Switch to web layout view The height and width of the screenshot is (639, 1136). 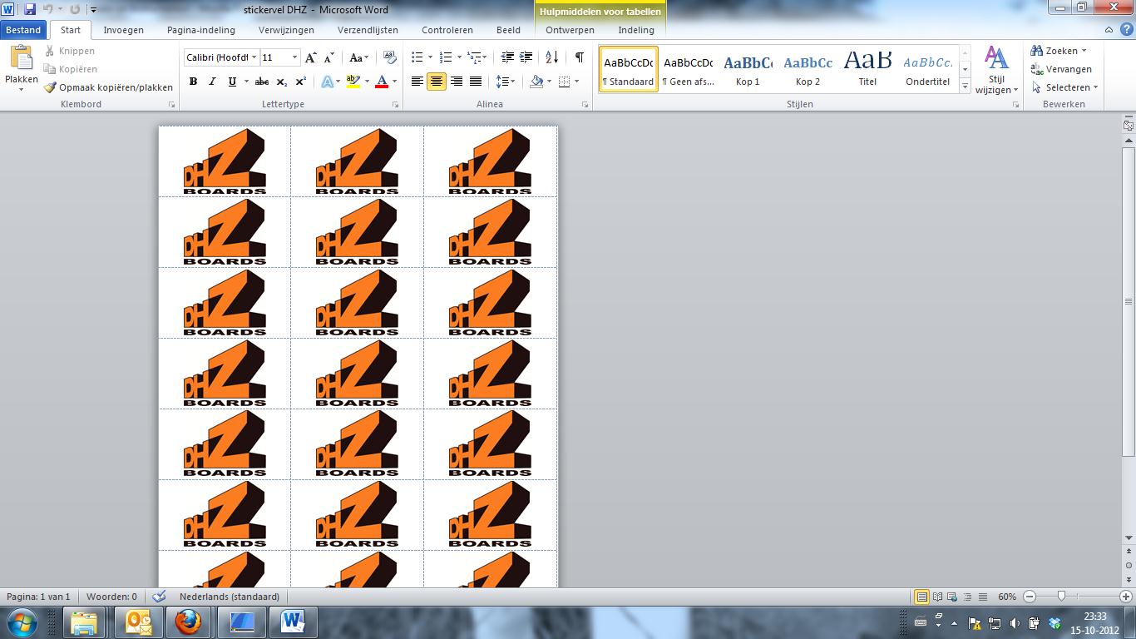[953, 597]
